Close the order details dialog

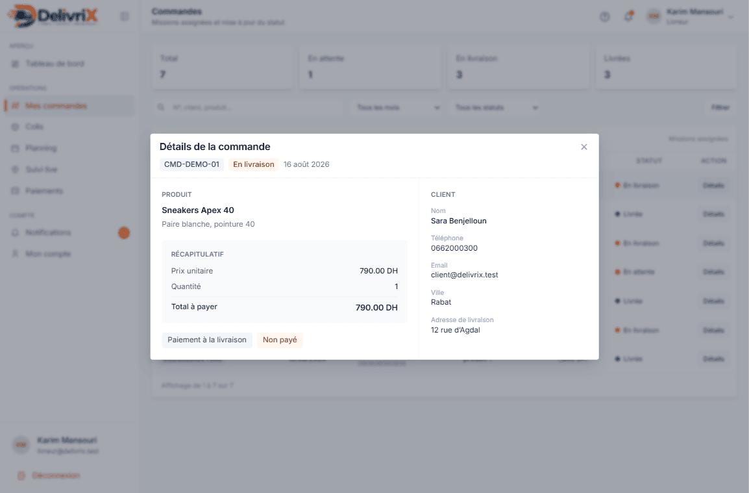(x=583, y=147)
